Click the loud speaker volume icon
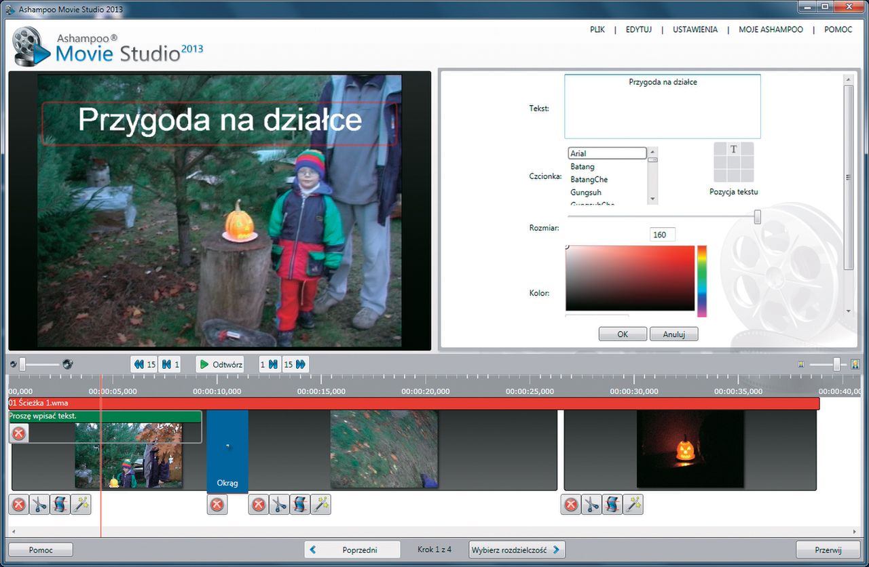The image size is (869, 567). click(x=67, y=364)
